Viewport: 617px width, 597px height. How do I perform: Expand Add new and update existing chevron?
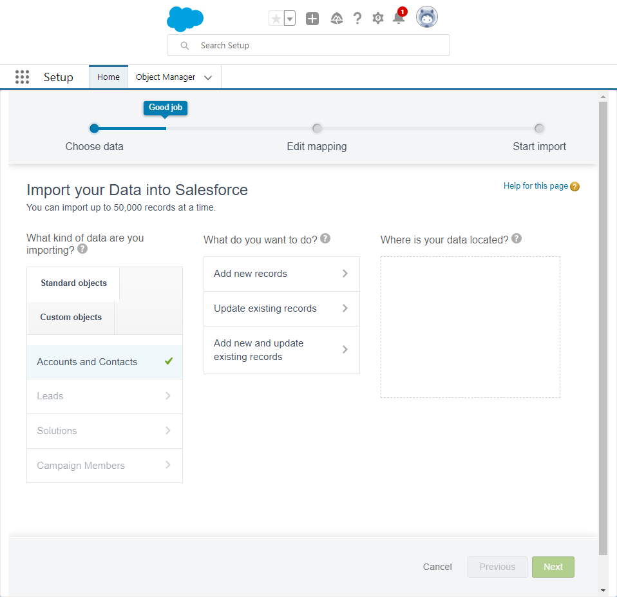click(x=345, y=350)
